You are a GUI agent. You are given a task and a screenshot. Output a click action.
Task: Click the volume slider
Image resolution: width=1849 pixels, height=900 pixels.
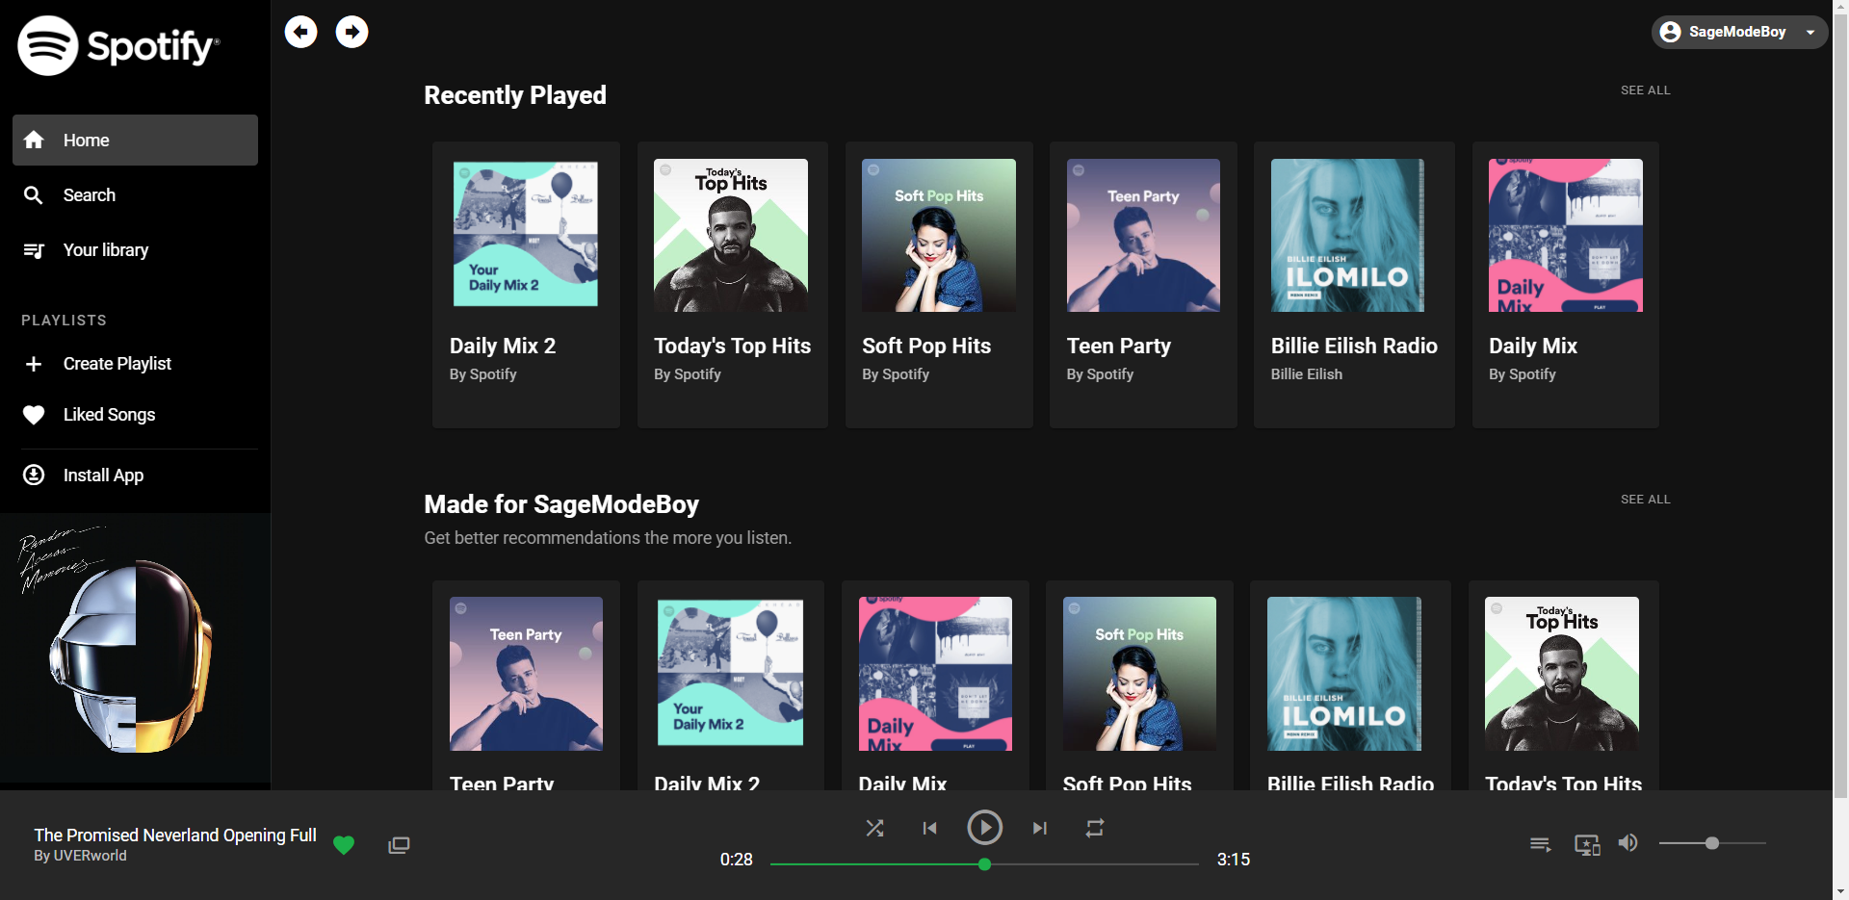tap(1712, 843)
